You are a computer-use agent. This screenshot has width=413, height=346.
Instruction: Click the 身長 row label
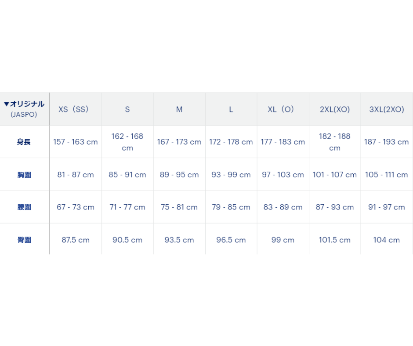pos(24,142)
